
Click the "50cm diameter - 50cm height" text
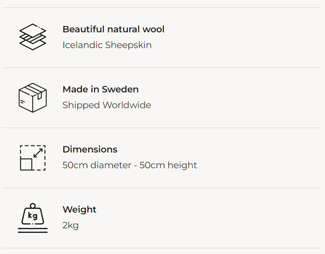tap(130, 165)
